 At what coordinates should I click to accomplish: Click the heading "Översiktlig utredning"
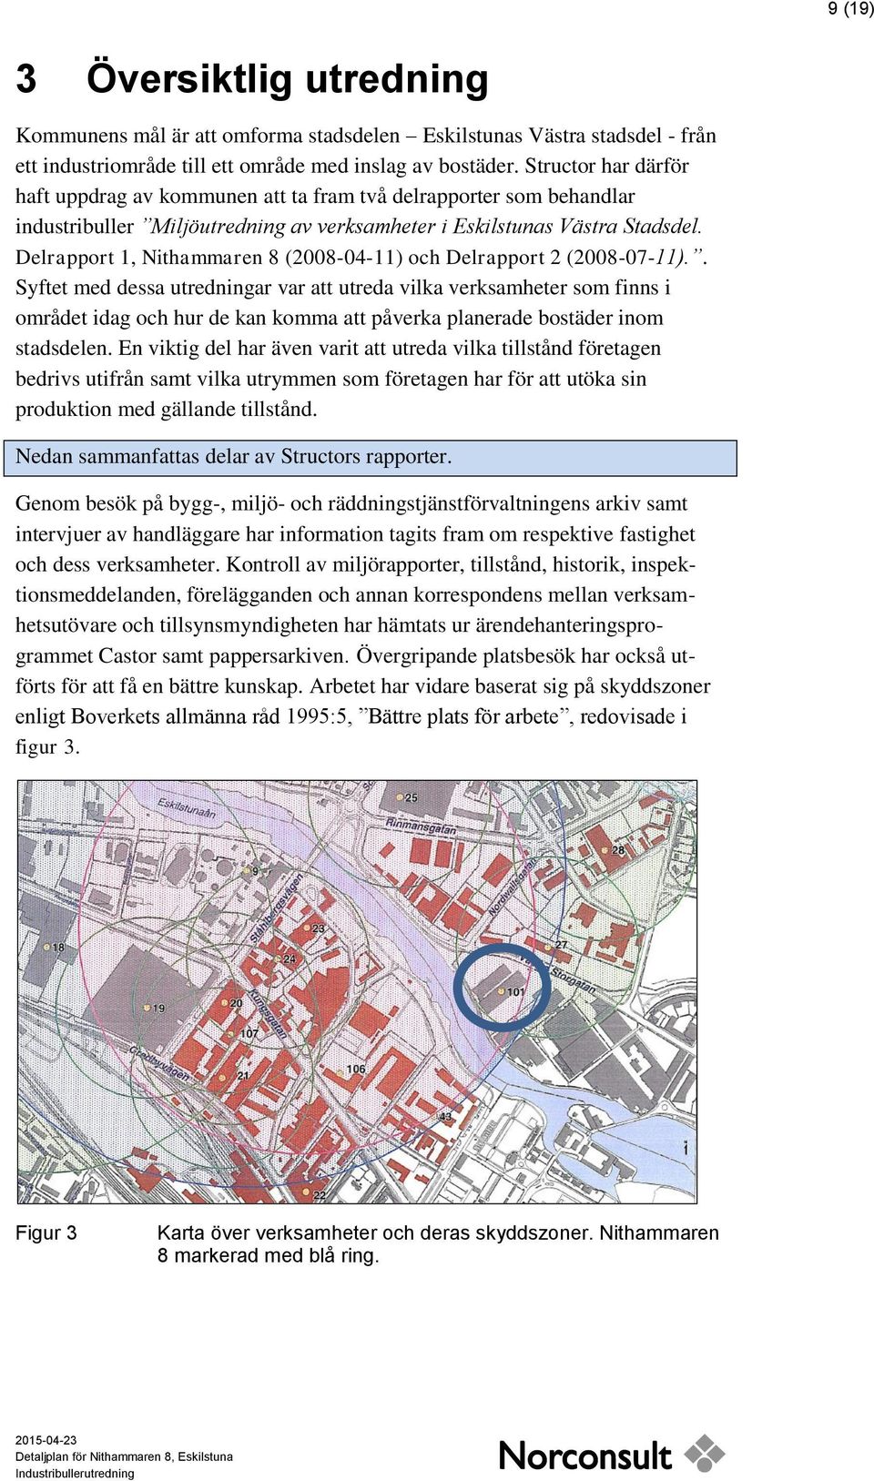287,78
